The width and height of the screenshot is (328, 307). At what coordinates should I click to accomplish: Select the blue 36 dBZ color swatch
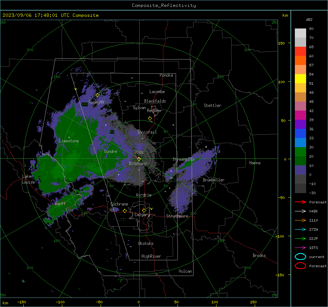tap(300, 134)
